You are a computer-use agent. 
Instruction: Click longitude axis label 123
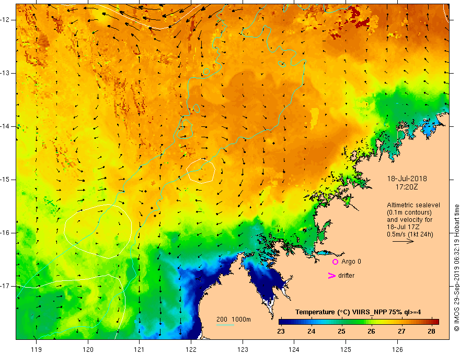[x=243, y=349]
